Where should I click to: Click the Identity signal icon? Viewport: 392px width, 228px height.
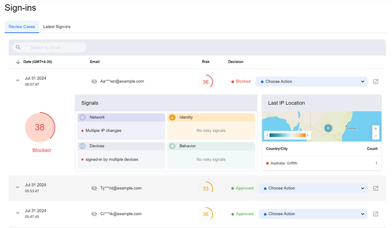(x=172, y=117)
